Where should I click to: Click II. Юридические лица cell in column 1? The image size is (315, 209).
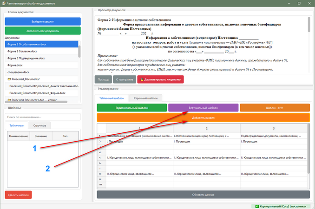click(140, 158)
